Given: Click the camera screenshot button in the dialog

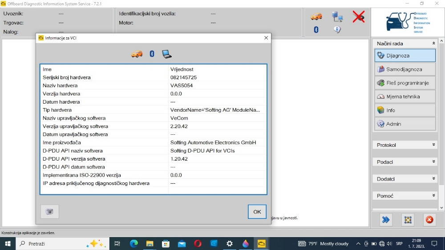Looking at the screenshot, I should coord(50,212).
